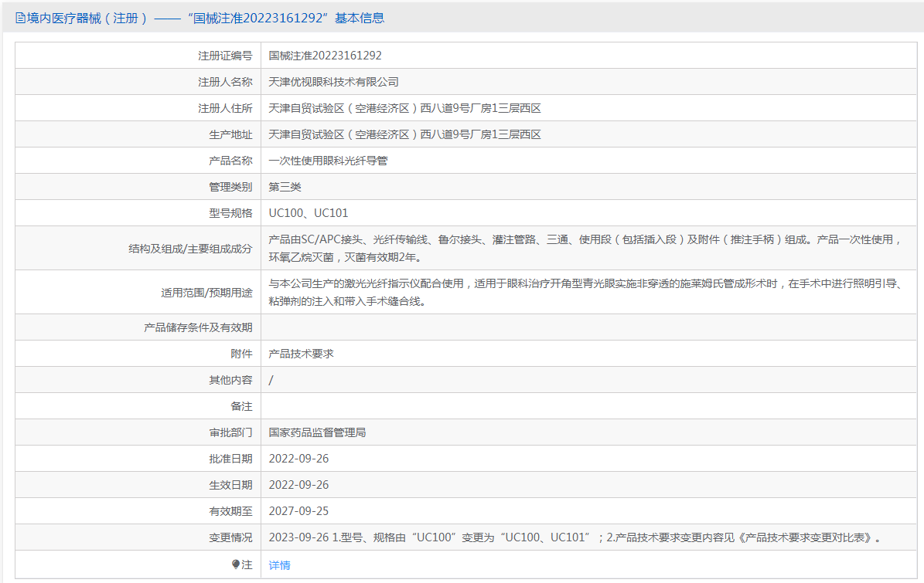Select the registration number 国械注准20223161292 value
This screenshot has width=924, height=583.
tap(326, 56)
